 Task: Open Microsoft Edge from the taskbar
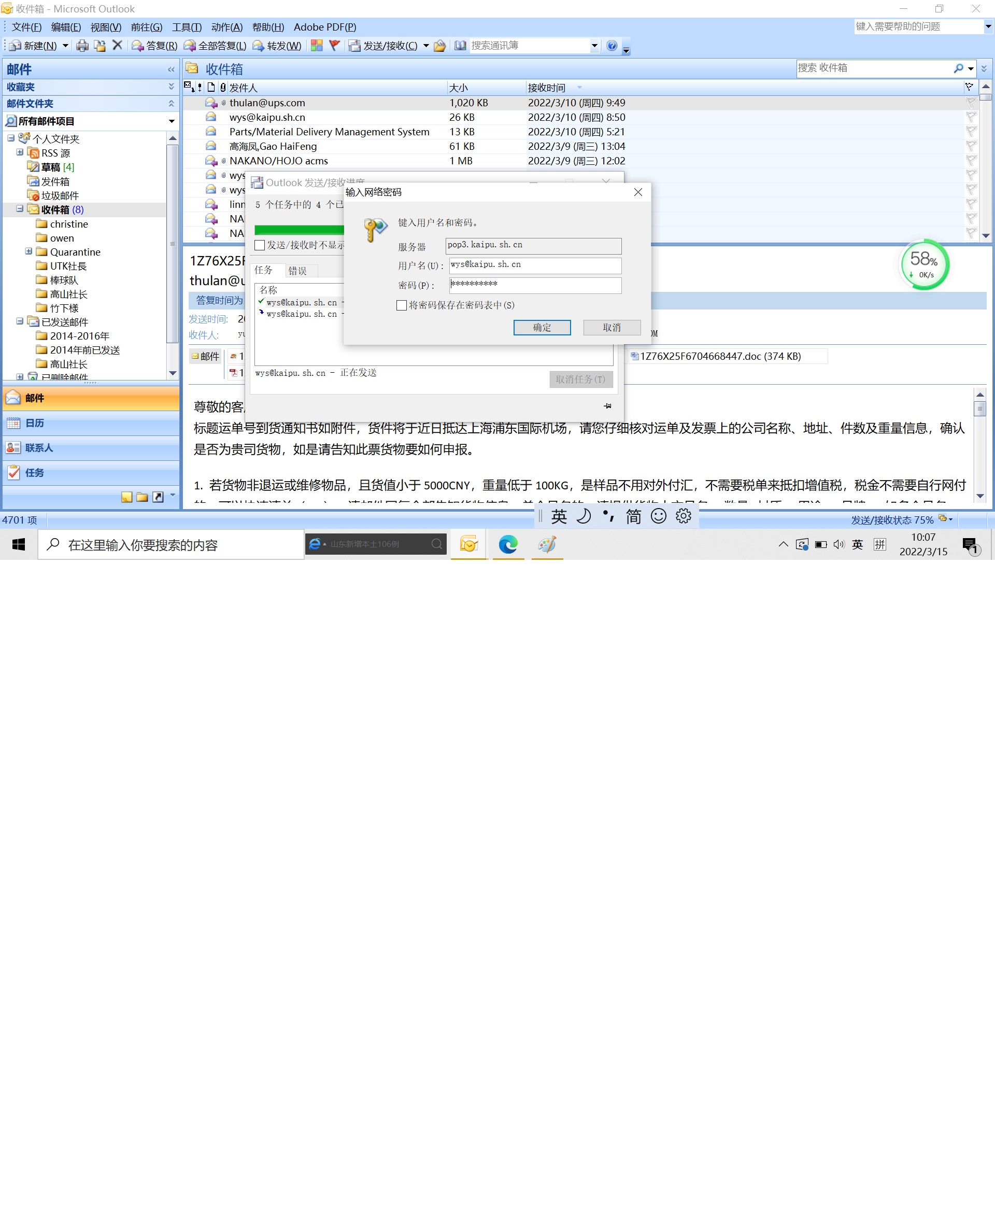click(508, 544)
